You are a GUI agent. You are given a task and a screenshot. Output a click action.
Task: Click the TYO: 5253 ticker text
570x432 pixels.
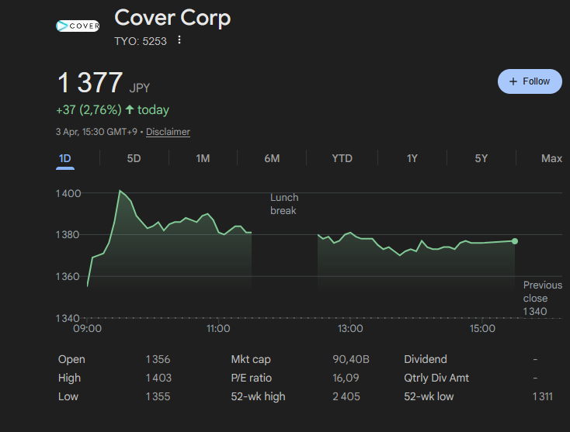141,41
